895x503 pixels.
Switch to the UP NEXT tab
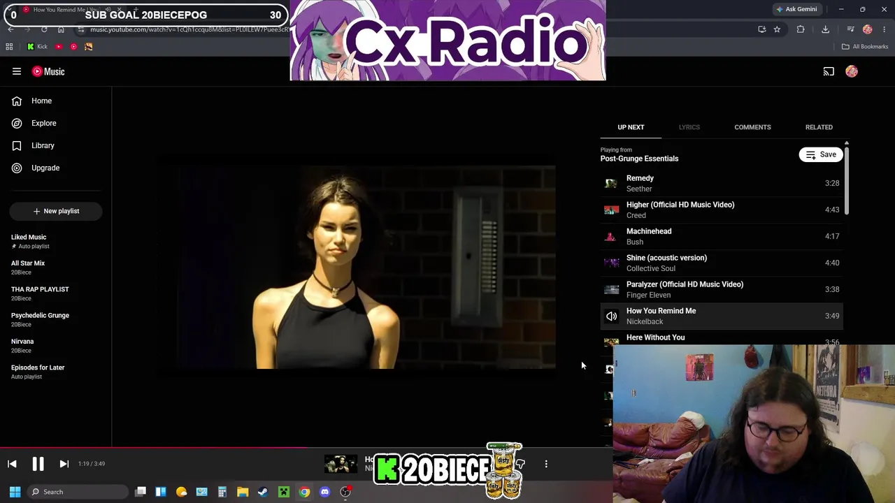pos(631,127)
